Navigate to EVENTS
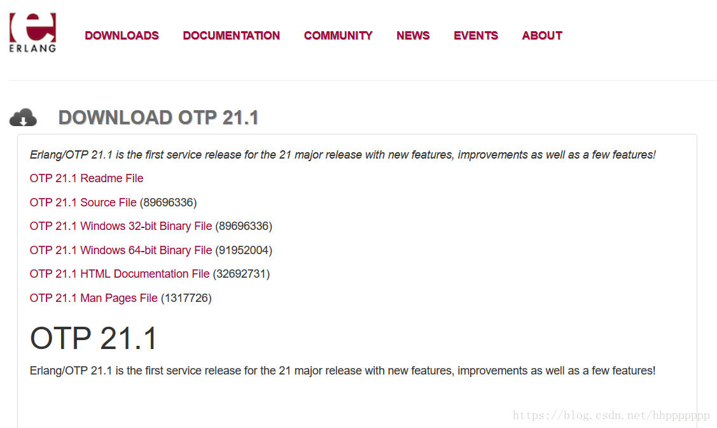This screenshot has width=717, height=428. point(476,36)
